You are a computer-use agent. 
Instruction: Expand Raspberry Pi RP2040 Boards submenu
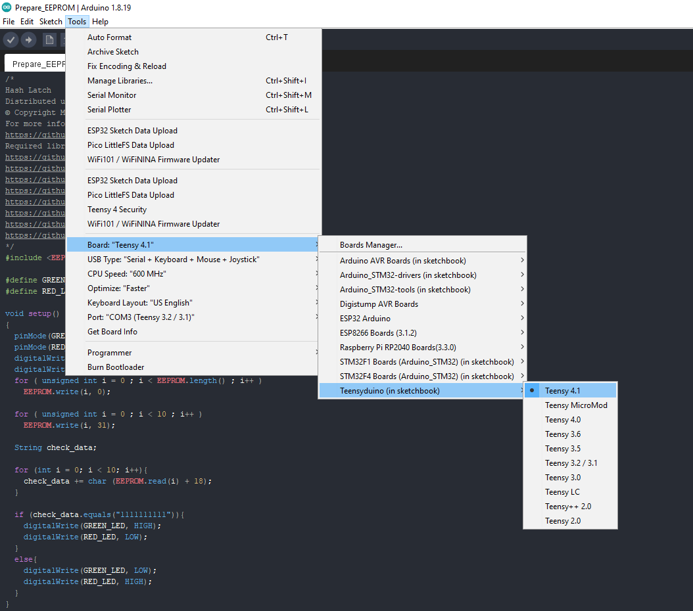tap(423, 348)
